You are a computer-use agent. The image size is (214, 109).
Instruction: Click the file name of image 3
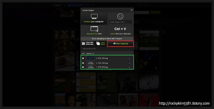click(x=102, y=58)
